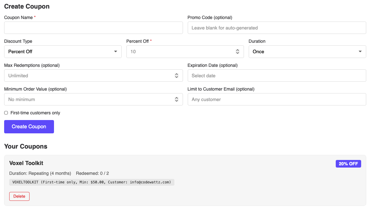This screenshot has height=210, width=371.
Task: Click the 20% OFF discount badge
Action: [x=348, y=164]
